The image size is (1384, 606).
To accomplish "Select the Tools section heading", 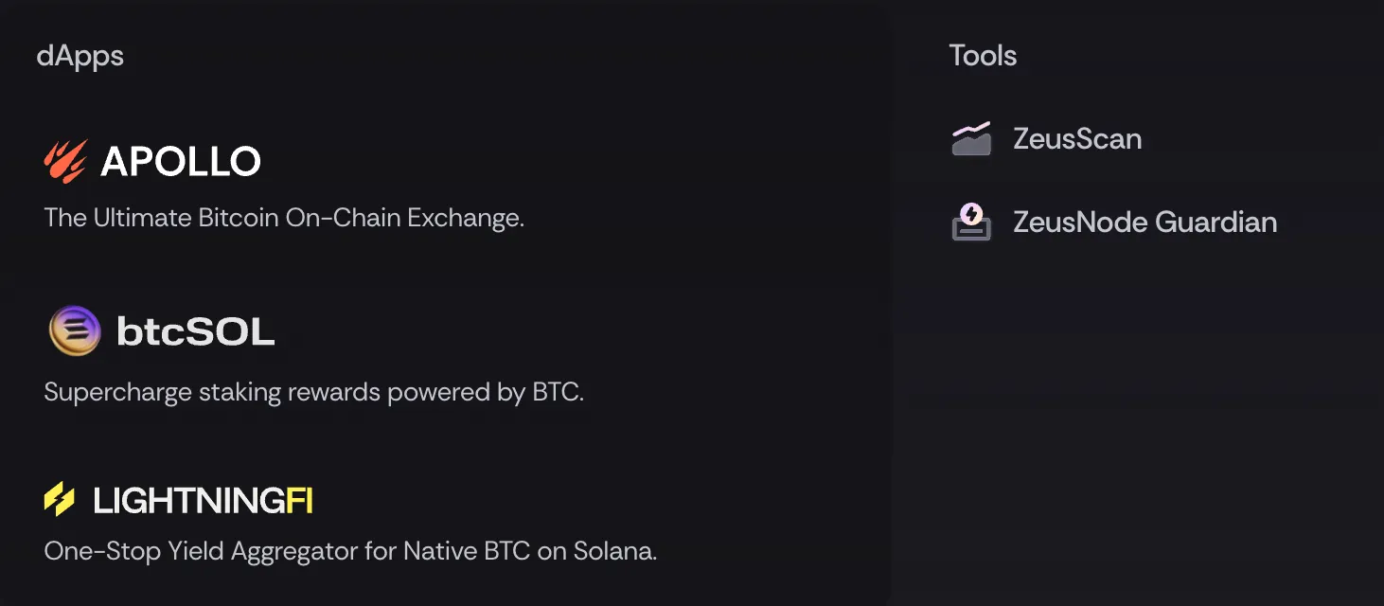I will tap(983, 56).
